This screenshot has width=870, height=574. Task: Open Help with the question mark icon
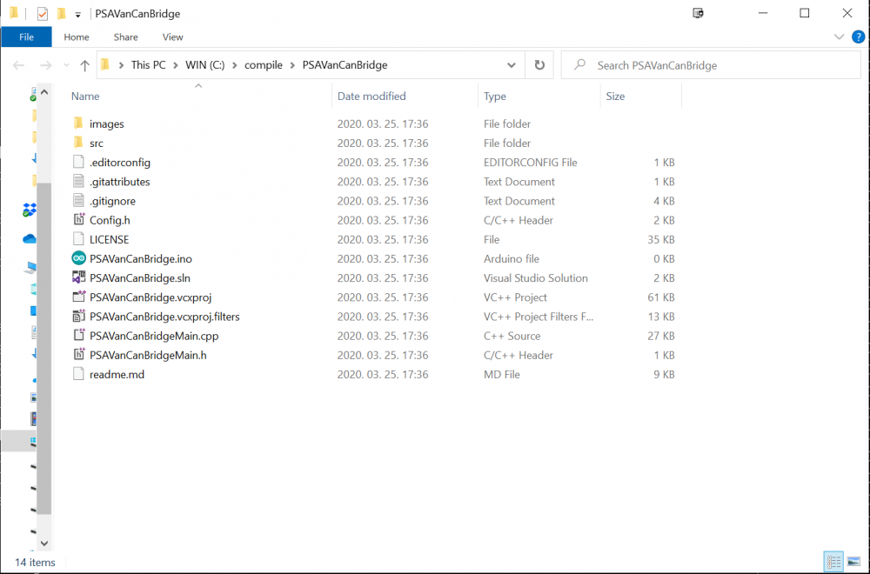coord(858,37)
